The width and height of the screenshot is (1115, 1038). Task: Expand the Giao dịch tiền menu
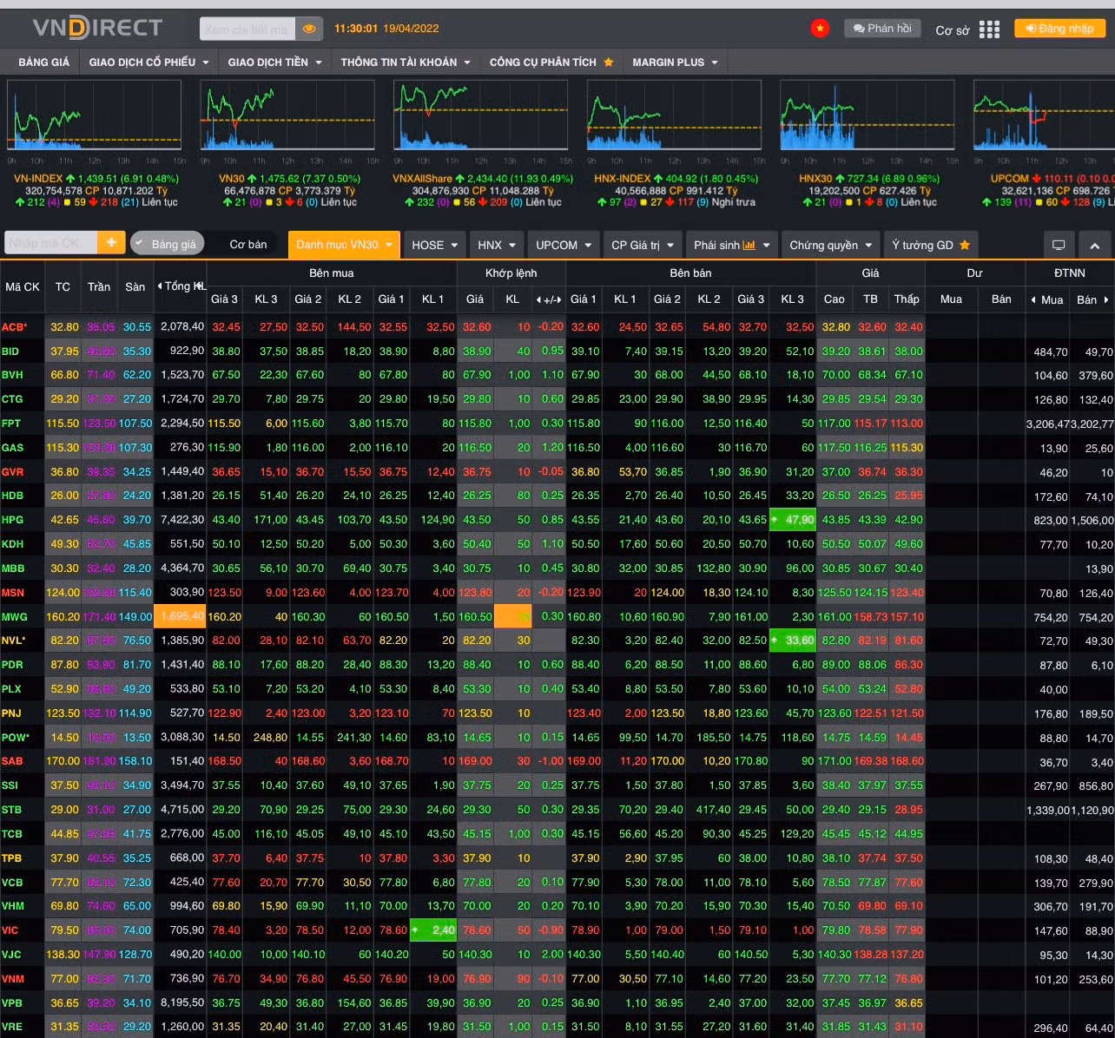tap(274, 62)
